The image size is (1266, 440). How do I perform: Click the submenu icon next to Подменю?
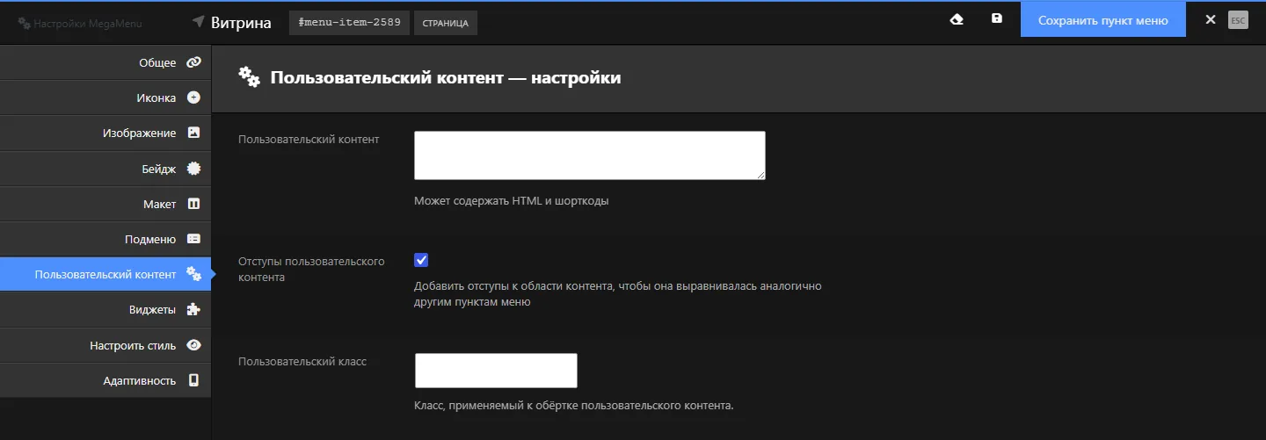tap(193, 239)
